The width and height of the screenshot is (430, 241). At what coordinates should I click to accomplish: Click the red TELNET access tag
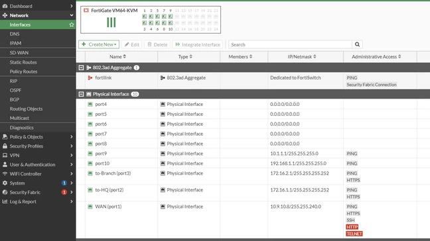point(354,234)
